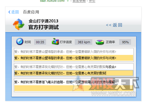Click the 官方打字测试 title text
The image size is (144, 105).
click(x=44, y=27)
